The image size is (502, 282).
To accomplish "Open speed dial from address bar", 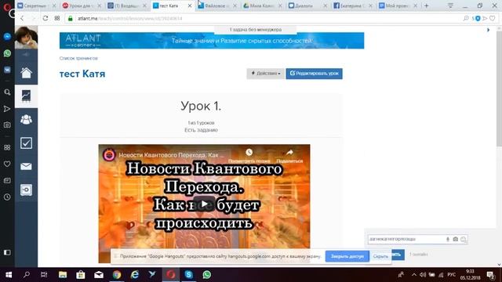I will pos(57,18).
